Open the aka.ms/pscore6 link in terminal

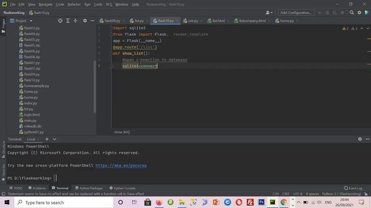pyautogui.click(x=121, y=166)
